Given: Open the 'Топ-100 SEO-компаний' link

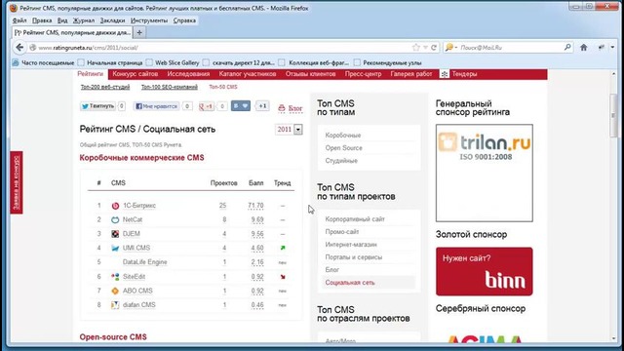Looking at the screenshot, I should [169, 87].
